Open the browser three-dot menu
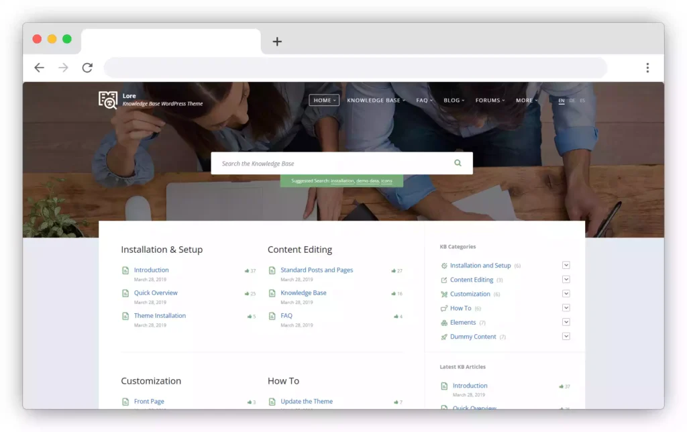 coord(647,68)
